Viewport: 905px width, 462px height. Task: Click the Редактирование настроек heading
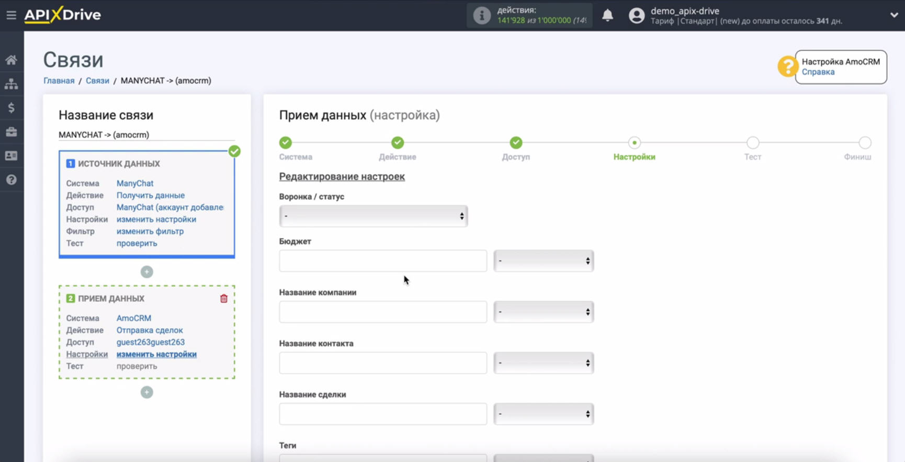[x=342, y=177]
